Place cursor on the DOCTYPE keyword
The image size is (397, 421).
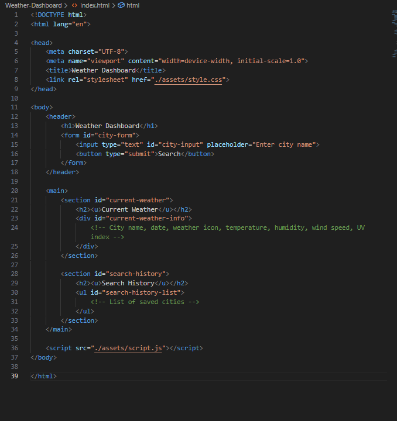(51, 15)
